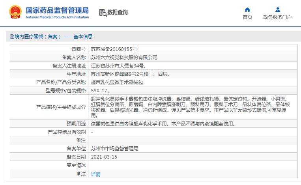Select the 注 label text

pos(83,174)
